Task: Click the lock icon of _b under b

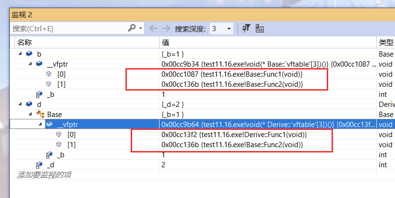Action: point(39,94)
